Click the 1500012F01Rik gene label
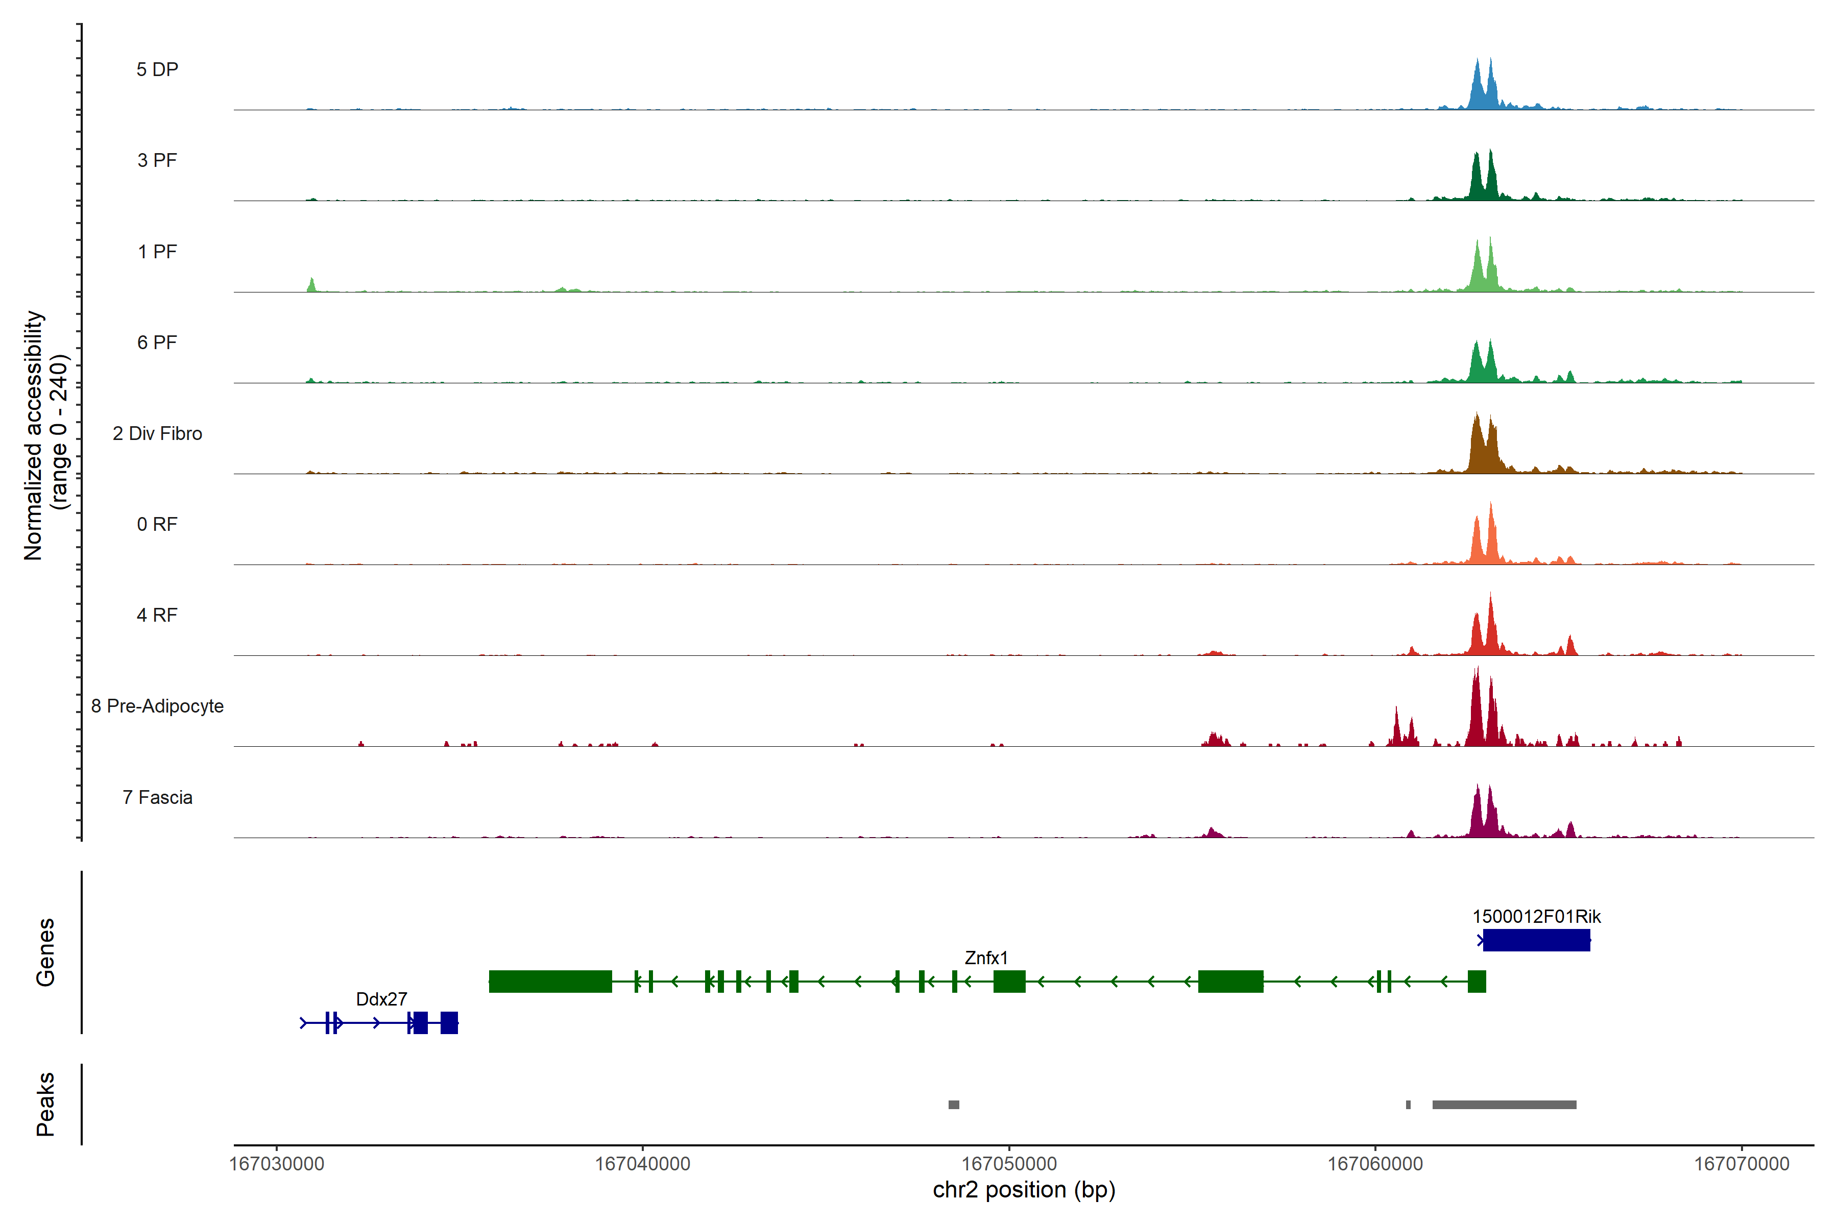 (1536, 916)
